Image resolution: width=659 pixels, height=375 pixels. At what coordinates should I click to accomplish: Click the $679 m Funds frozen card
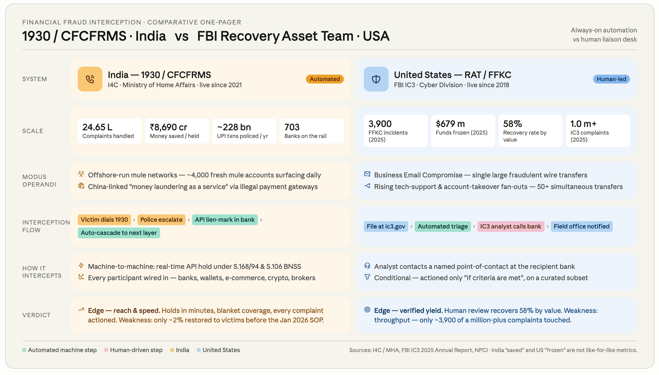tap(463, 131)
